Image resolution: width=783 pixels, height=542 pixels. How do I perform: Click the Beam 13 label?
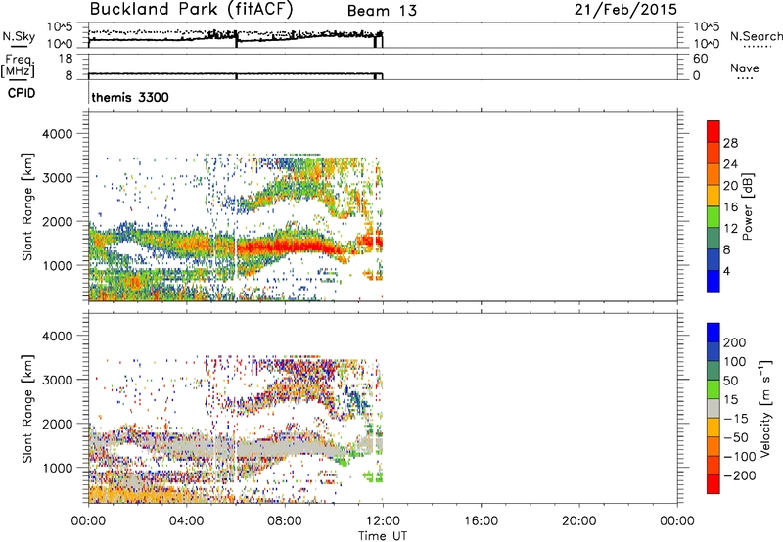pos(382,11)
